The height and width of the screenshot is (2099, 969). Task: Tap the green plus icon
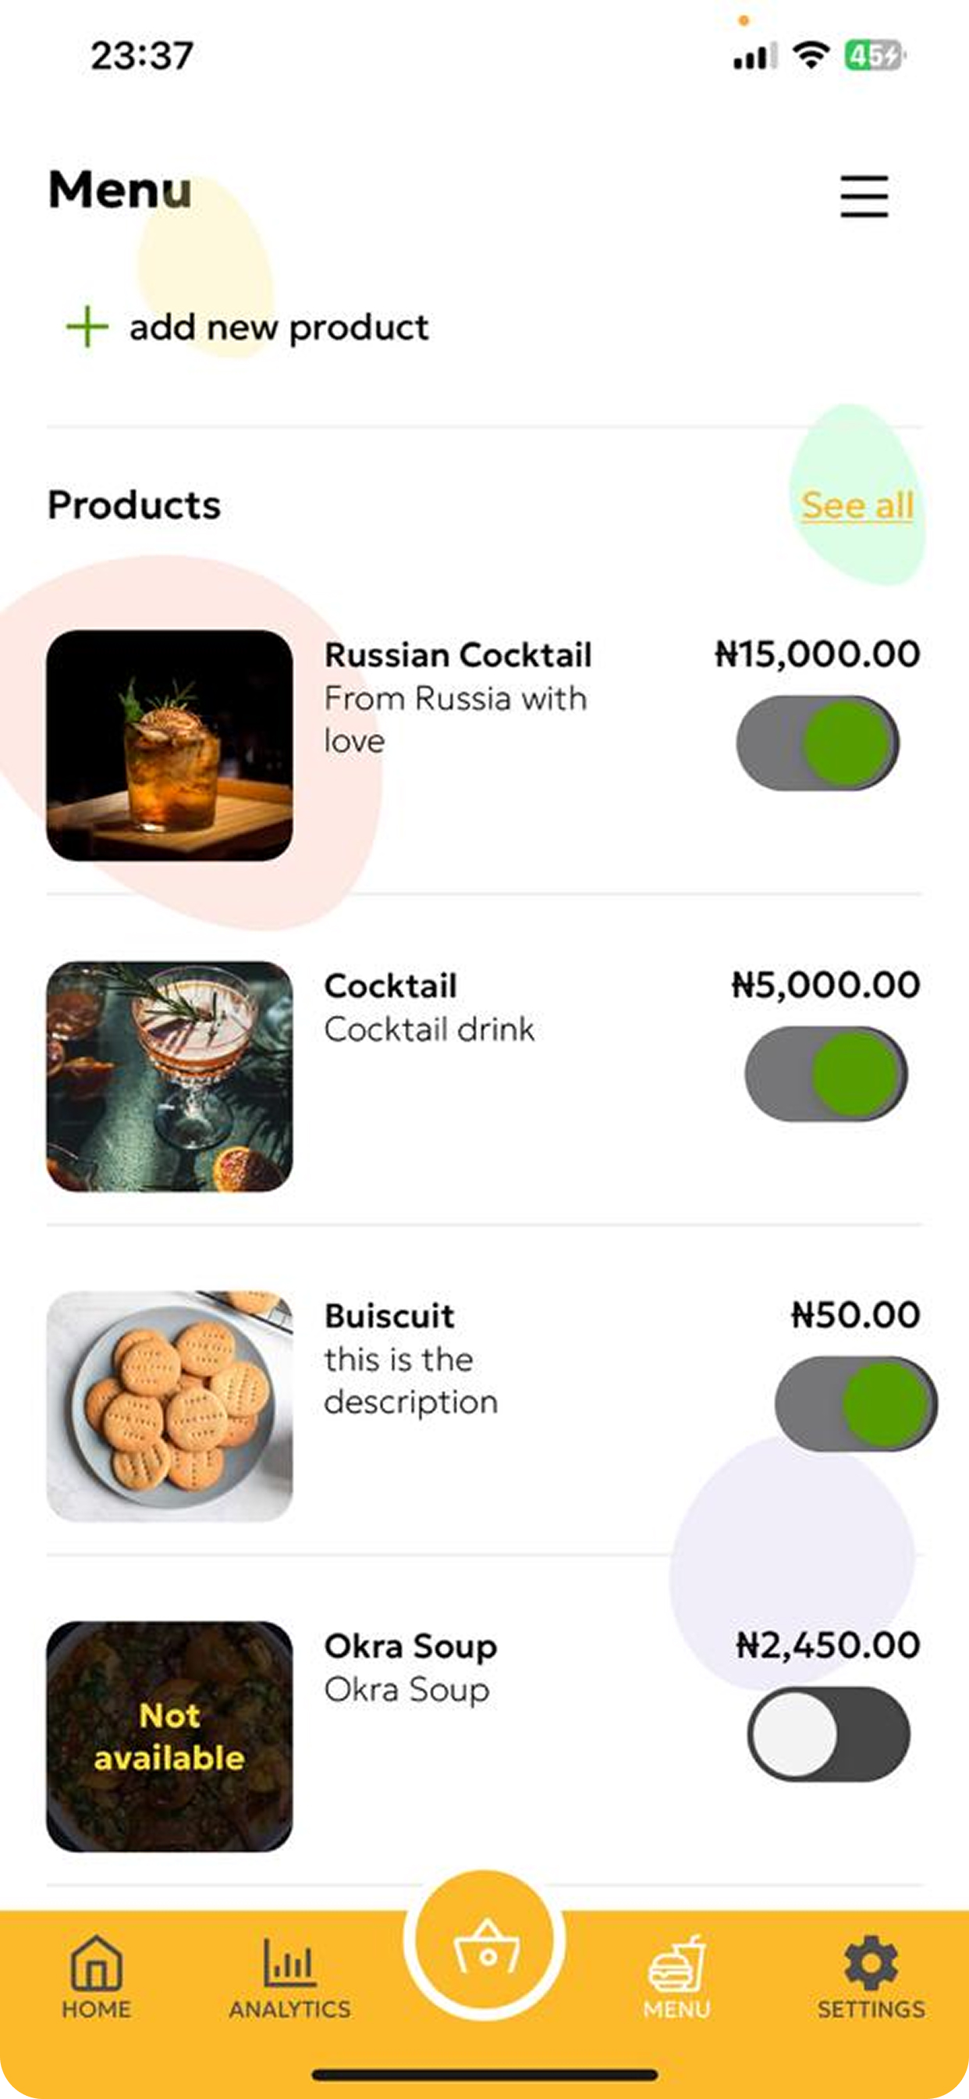87,326
